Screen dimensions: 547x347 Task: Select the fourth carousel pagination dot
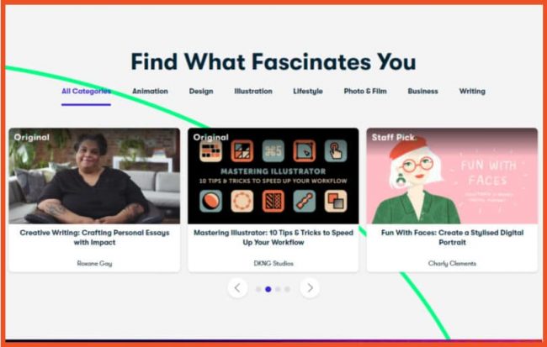point(287,289)
